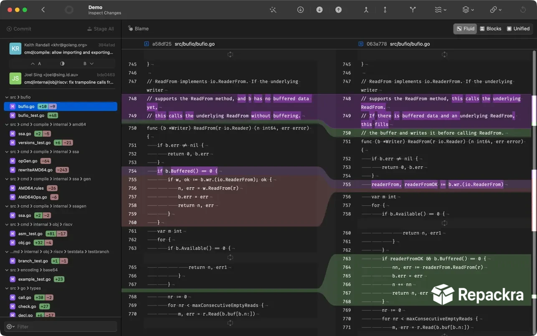Open the Blame view
Viewport: 537px width, 336px height.
[x=138, y=28]
